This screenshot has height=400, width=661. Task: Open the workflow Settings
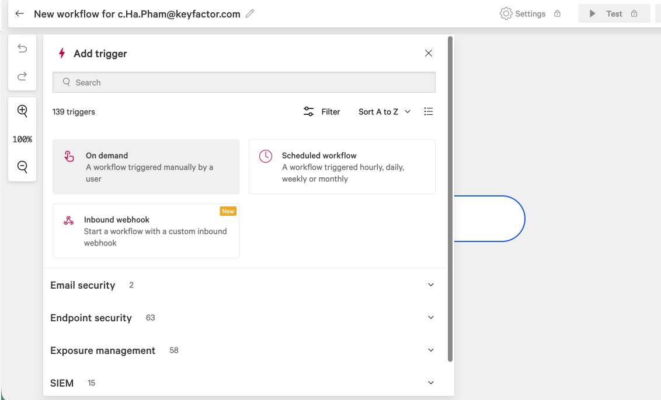pyautogui.click(x=523, y=14)
